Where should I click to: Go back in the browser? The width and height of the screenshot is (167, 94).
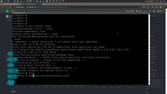click(x=2, y=7)
